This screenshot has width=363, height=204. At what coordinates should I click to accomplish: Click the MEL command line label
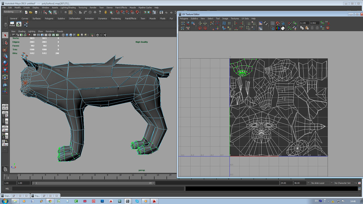(x=7, y=189)
